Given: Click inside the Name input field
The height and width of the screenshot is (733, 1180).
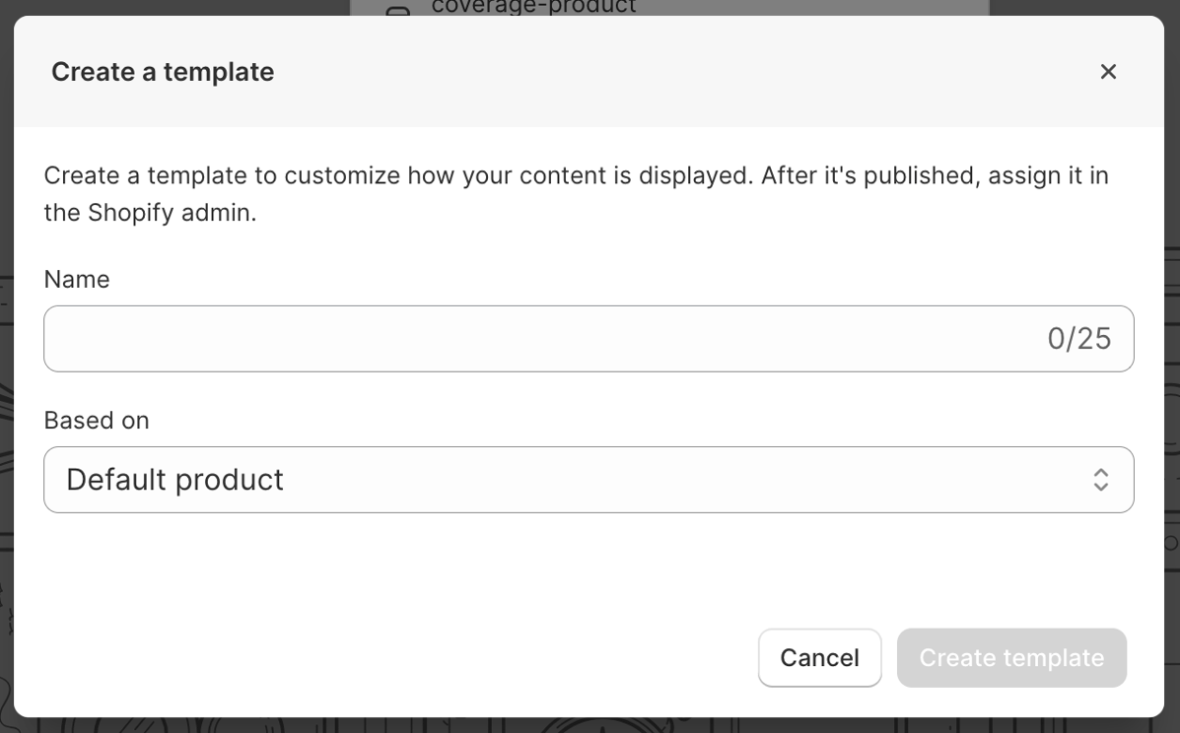Looking at the screenshot, I should 493,338.
